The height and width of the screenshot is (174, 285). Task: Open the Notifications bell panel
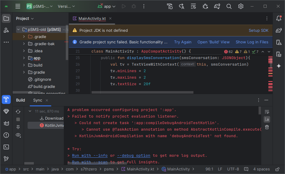pyautogui.click(x=278, y=18)
